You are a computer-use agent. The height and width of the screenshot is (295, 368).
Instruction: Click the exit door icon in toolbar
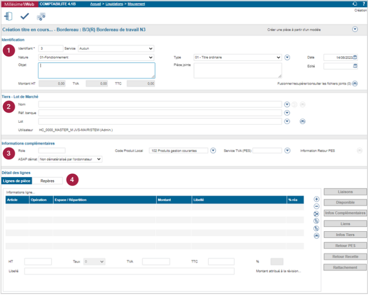click(x=8, y=16)
